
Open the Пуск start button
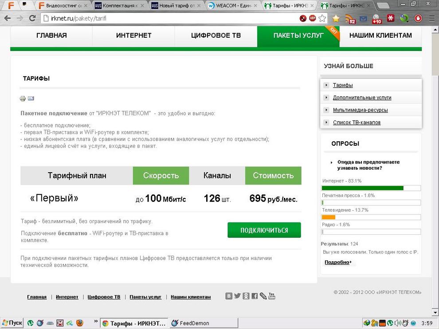tap(12, 323)
